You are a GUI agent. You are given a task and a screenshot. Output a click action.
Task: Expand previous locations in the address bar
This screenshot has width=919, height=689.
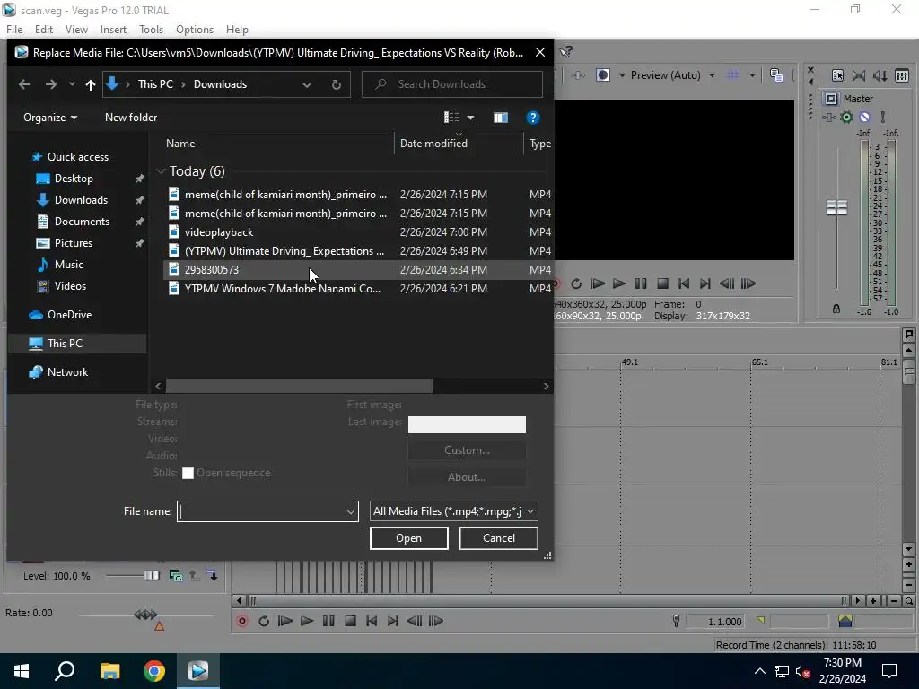tap(307, 84)
